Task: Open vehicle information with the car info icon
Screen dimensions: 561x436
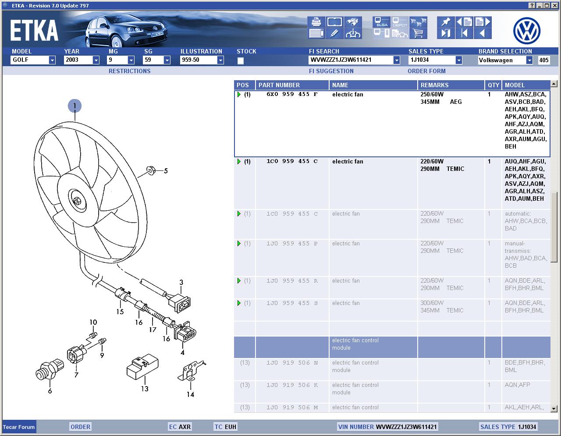Action: point(353,33)
